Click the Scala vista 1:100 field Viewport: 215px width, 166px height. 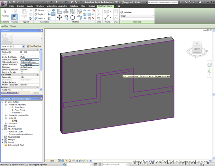point(29,52)
